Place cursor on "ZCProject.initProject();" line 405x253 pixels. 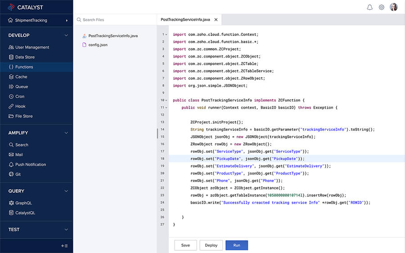[x=217, y=122]
